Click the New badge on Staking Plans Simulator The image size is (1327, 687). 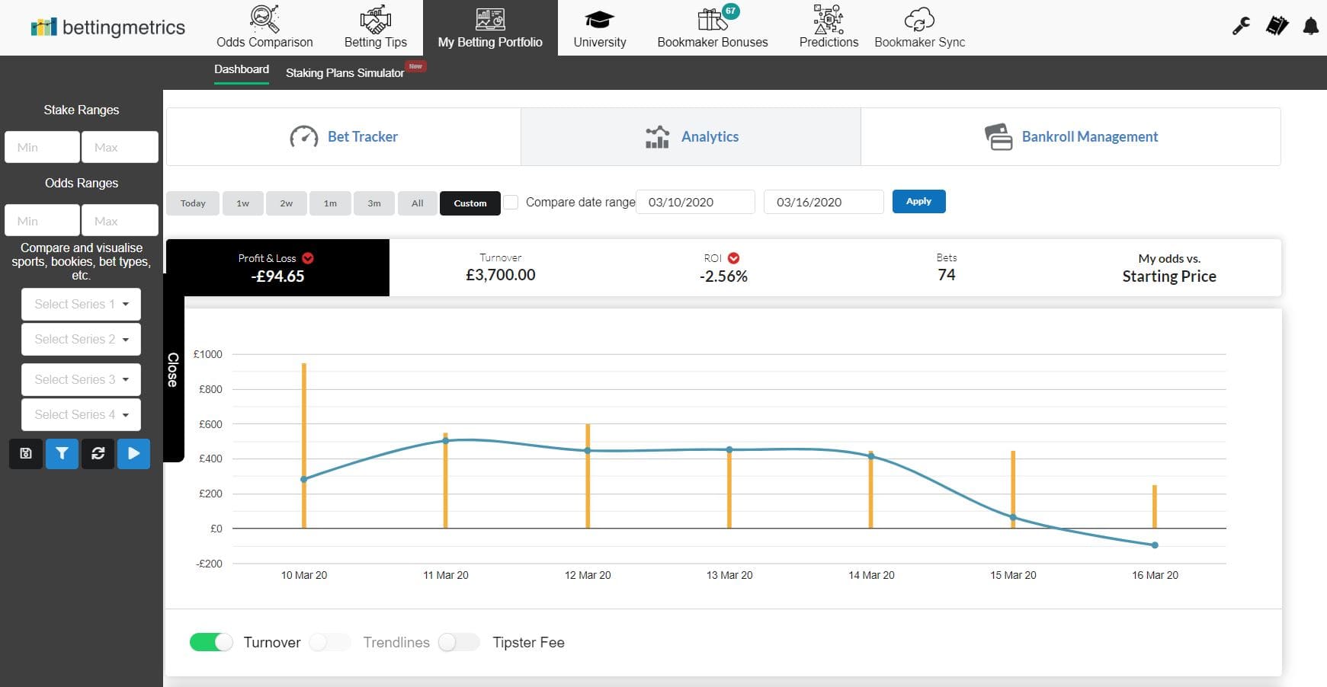415,66
